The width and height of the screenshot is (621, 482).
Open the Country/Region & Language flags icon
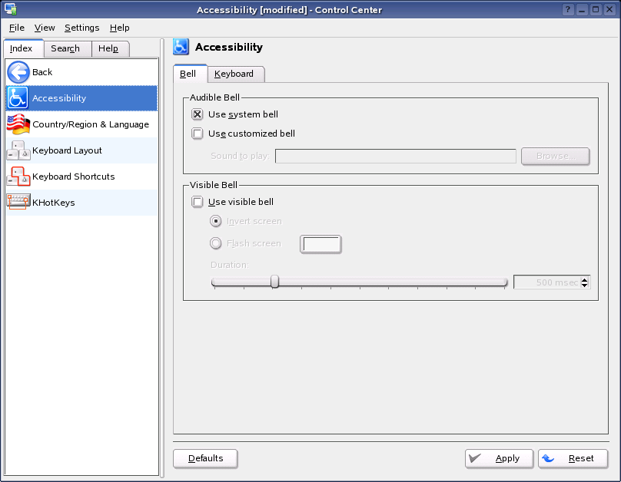click(18, 124)
